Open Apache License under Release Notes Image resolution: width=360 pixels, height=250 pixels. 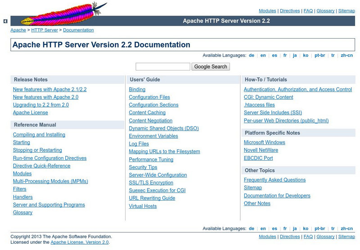[31, 113]
